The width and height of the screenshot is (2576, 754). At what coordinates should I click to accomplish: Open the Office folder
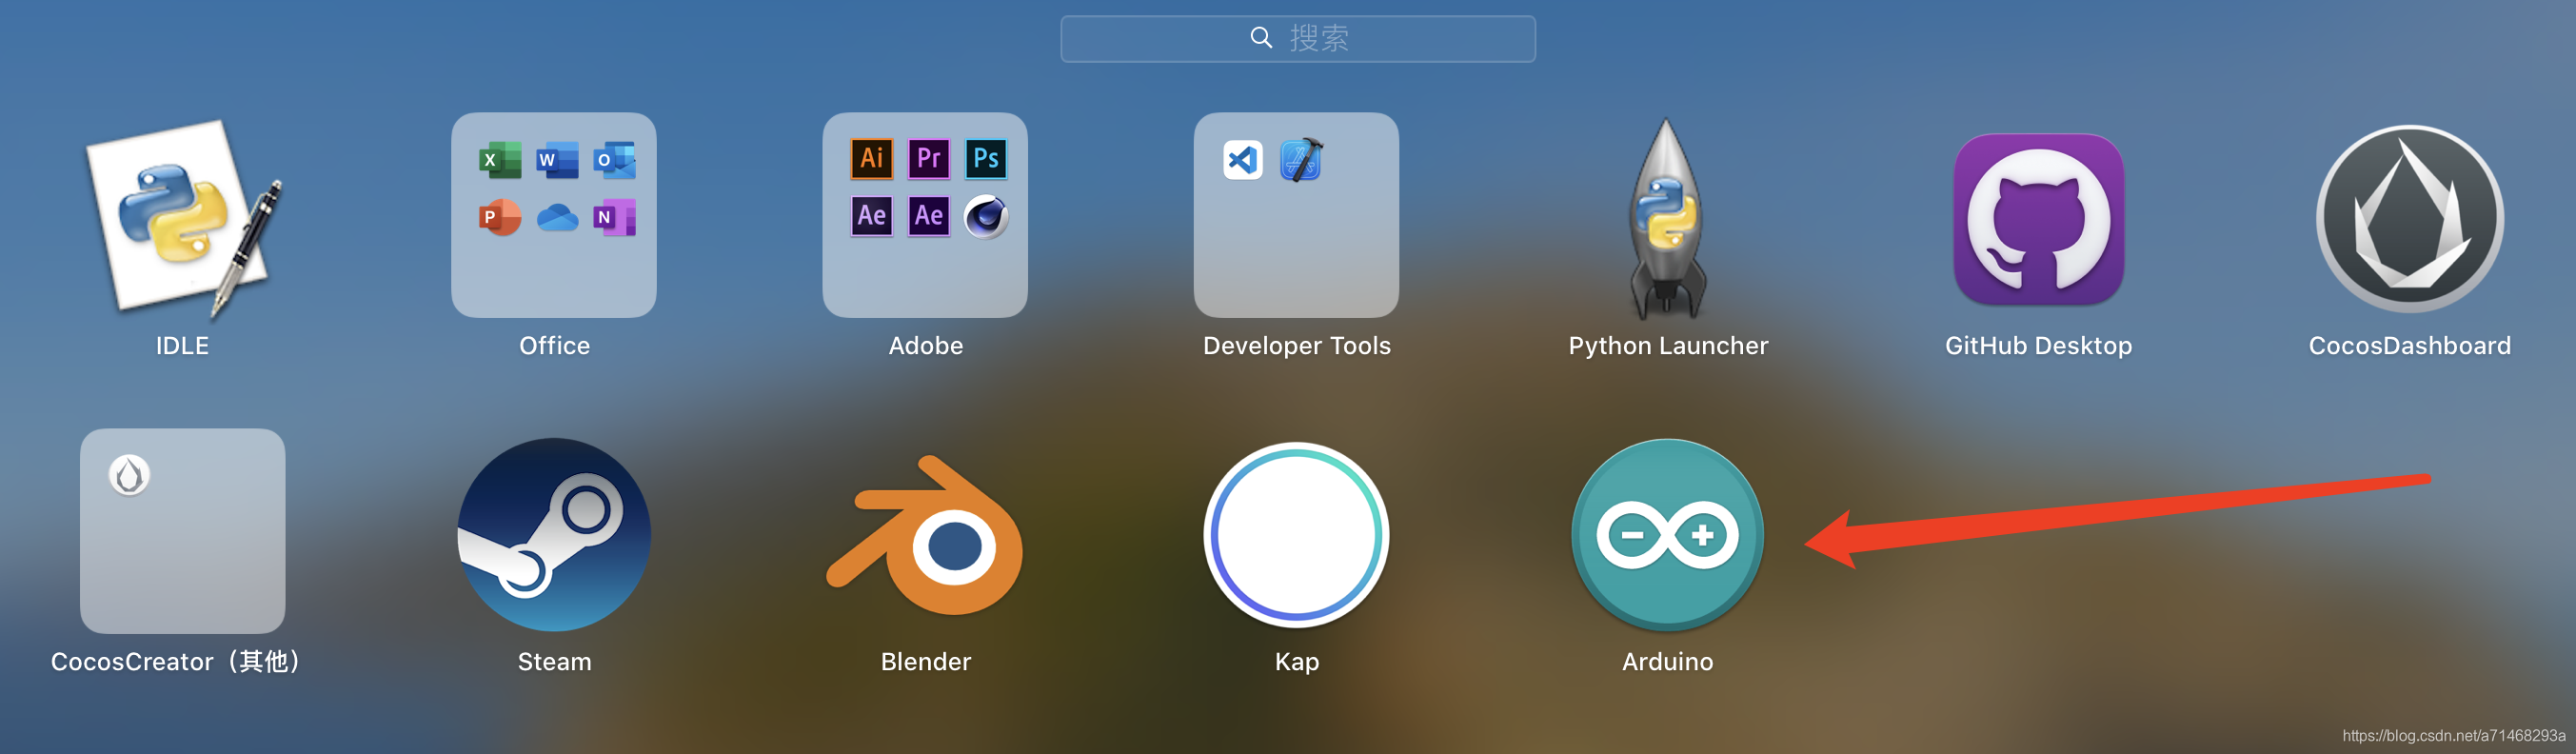554,215
